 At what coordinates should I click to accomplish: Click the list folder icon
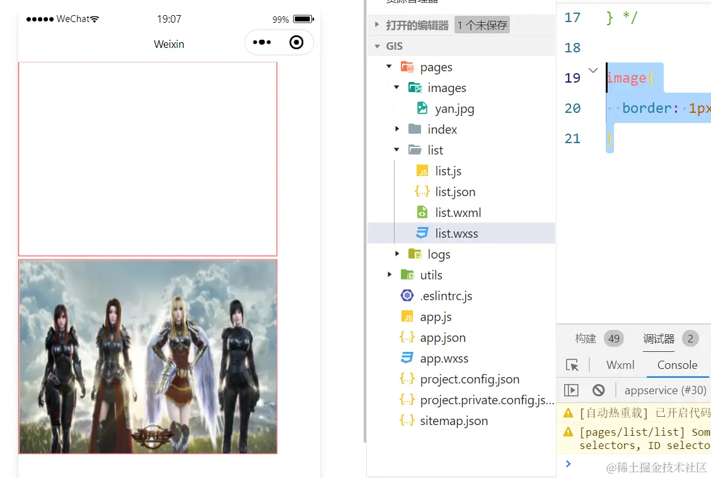coord(415,150)
